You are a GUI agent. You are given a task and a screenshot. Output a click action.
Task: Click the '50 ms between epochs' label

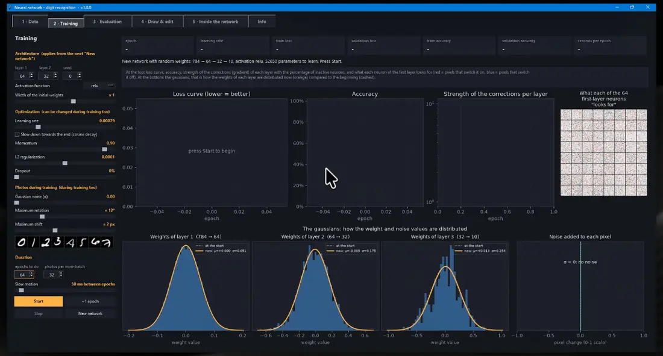(93, 284)
